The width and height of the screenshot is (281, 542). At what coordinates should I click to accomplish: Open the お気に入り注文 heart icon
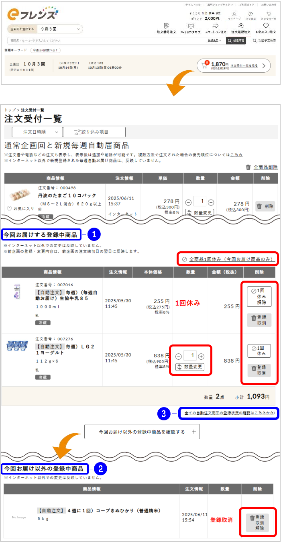(x=266, y=26)
